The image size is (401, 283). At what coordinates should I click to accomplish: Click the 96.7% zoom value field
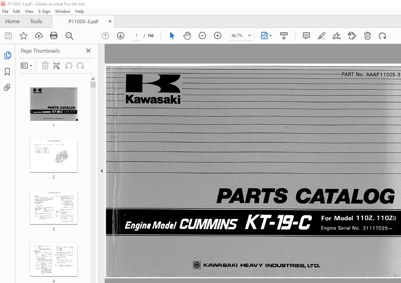pos(237,36)
